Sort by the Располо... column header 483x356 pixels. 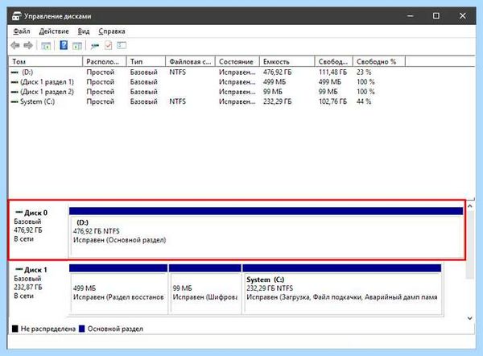105,62
